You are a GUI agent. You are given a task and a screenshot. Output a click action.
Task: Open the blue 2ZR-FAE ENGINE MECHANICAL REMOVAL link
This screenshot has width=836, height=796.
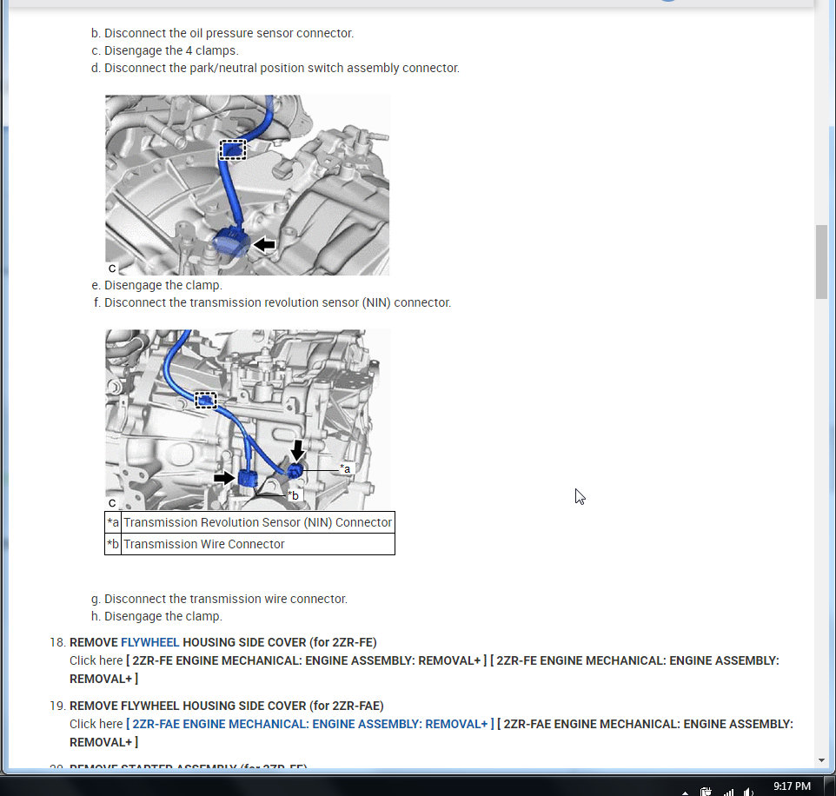[x=309, y=724]
